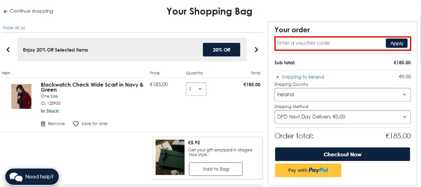
Task: Open the Blackwatch Check scarf thumbnail
Action: pyautogui.click(x=21, y=96)
